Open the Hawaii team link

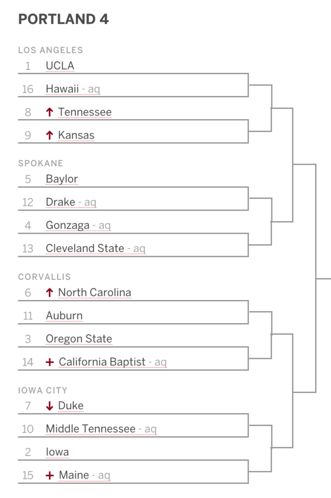[62, 89]
